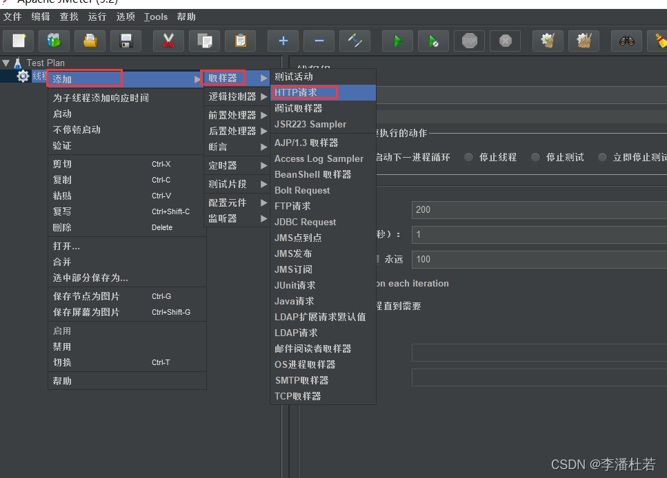
Task: Choose 调试取样器 entry
Action: click(323, 108)
